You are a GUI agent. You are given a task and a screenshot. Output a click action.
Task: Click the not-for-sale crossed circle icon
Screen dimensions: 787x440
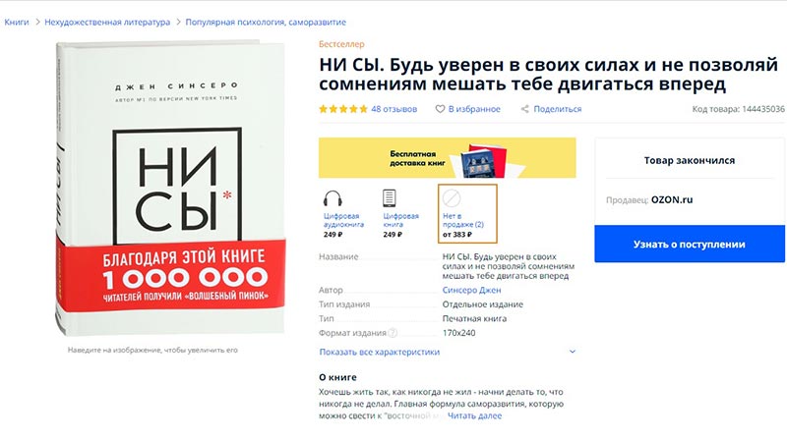tap(452, 198)
